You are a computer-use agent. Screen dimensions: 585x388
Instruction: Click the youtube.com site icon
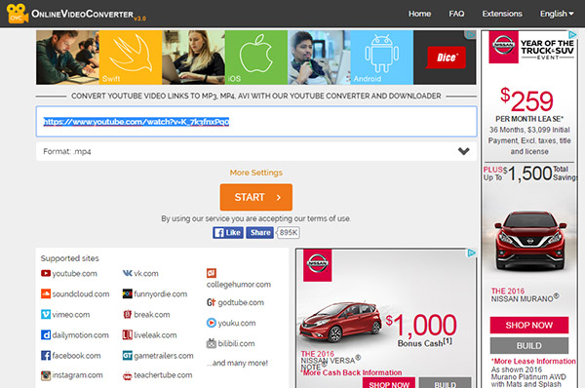point(46,274)
